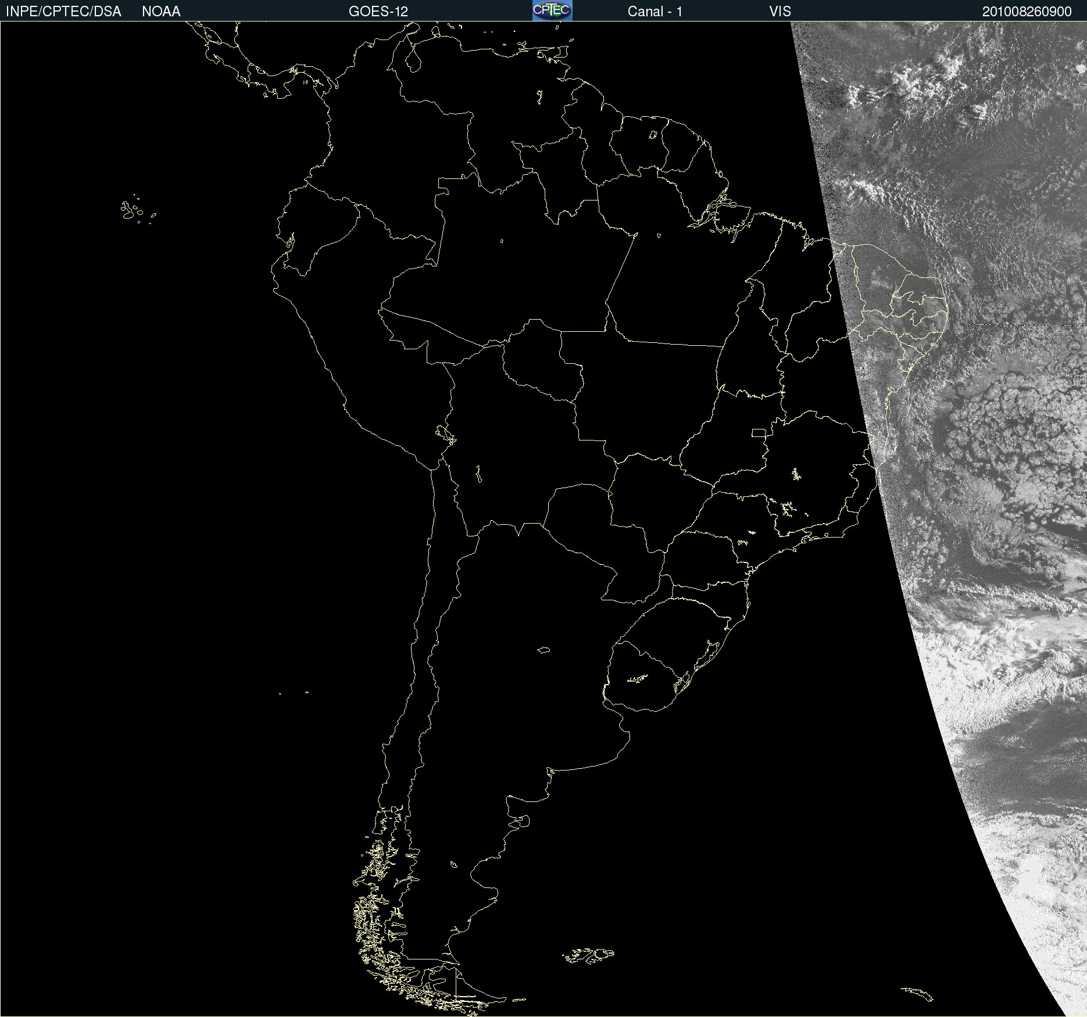The height and width of the screenshot is (1017, 1087).
Task: Select the VIS channel label
Action: tap(780, 12)
